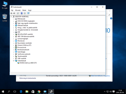Click the Forward arrow toolbar icon
This screenshot has height=94, width=126.
pos(14,13)
